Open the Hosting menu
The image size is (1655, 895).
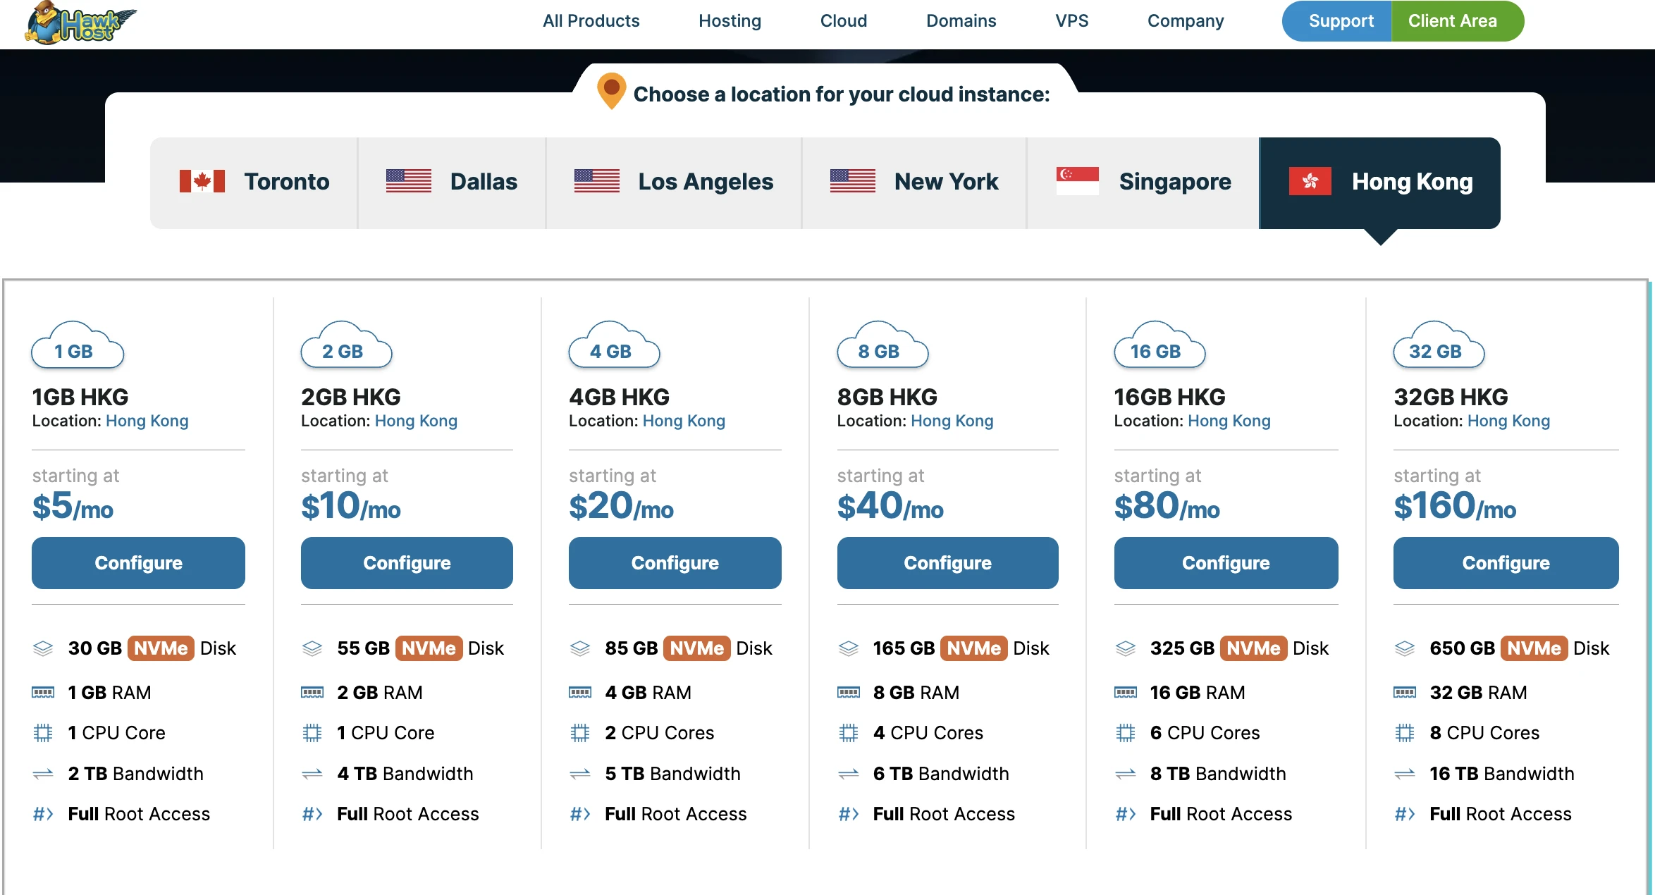coord(730,21)
